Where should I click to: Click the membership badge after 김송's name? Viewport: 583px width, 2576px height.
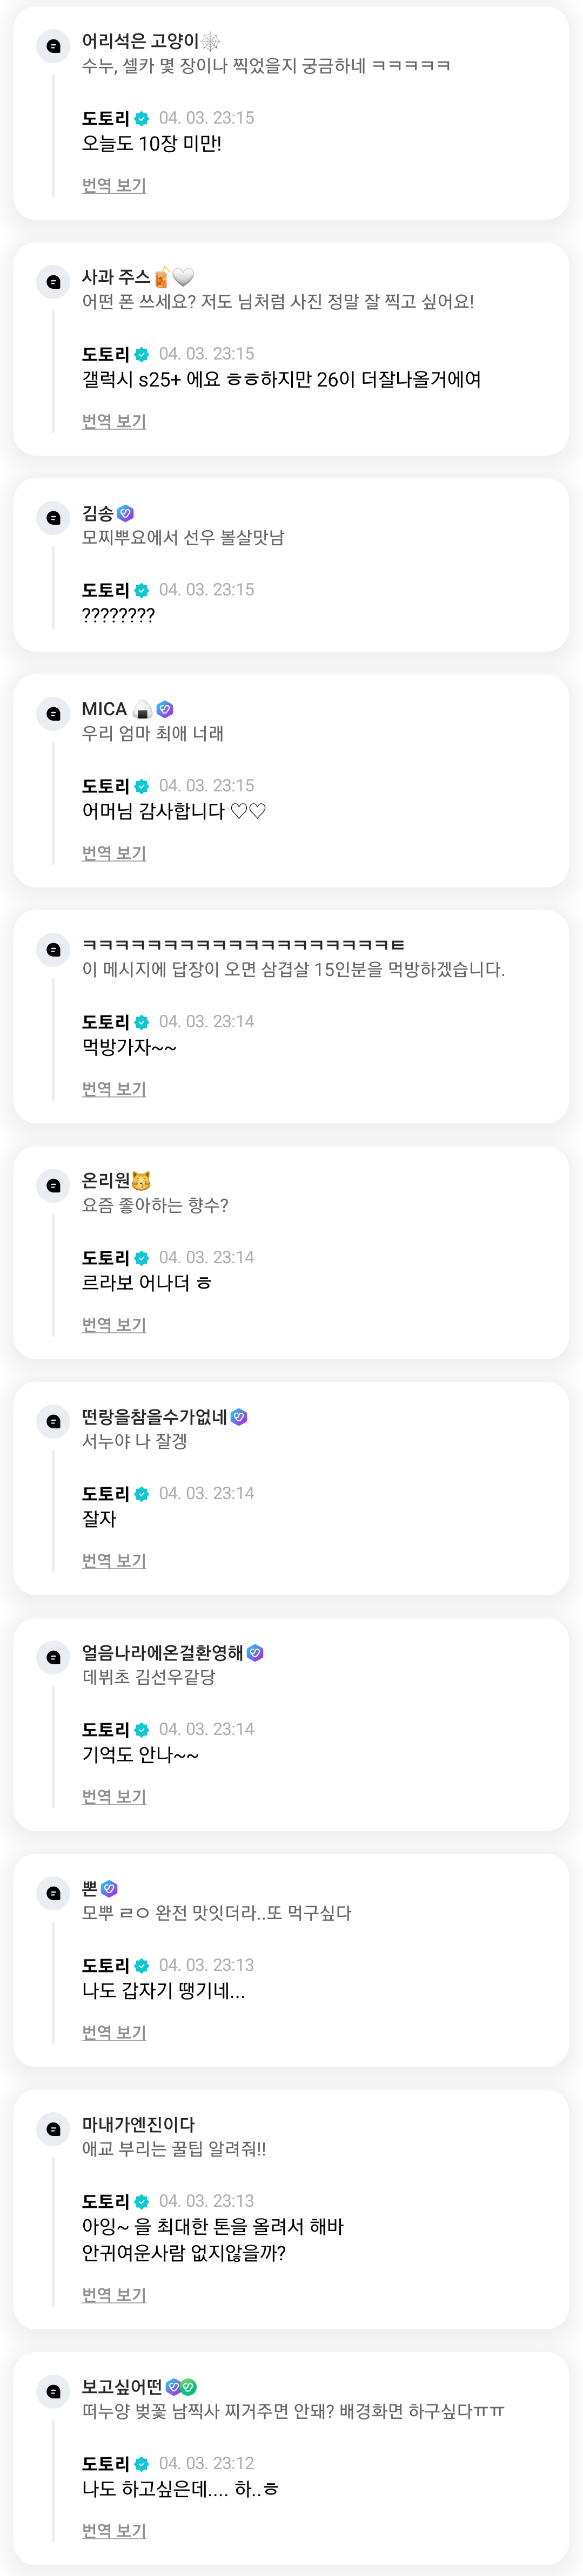coord(125,513)
